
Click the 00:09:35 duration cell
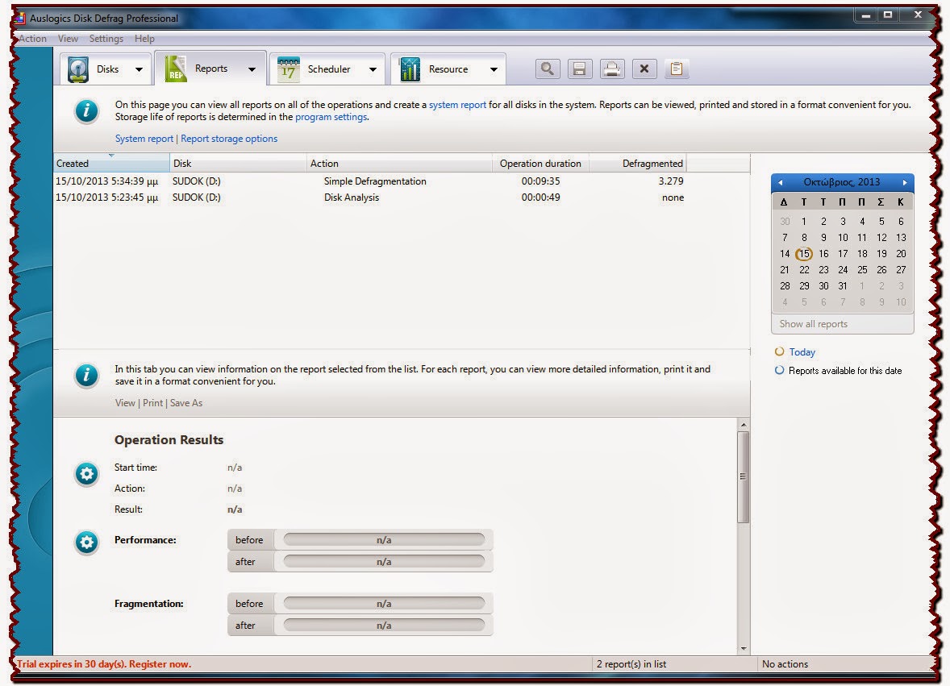[x=540, y=181]
